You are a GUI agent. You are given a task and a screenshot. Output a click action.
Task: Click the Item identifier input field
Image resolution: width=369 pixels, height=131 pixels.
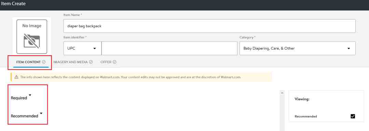[x=169, y=48]
